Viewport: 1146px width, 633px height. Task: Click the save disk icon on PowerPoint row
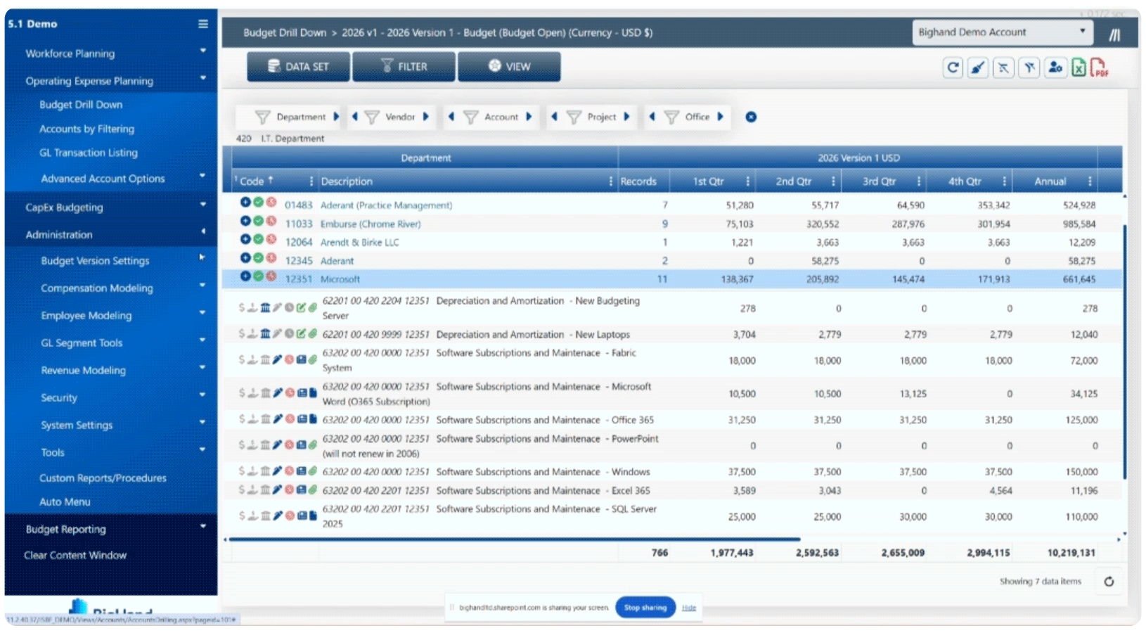[x=301, y=445]
